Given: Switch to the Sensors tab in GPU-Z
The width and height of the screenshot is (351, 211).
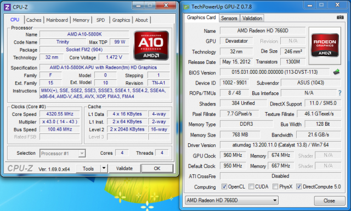Looking at the screenshot, I should pos(229,18).
